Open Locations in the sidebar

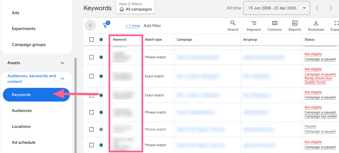(x=21, y=127)
